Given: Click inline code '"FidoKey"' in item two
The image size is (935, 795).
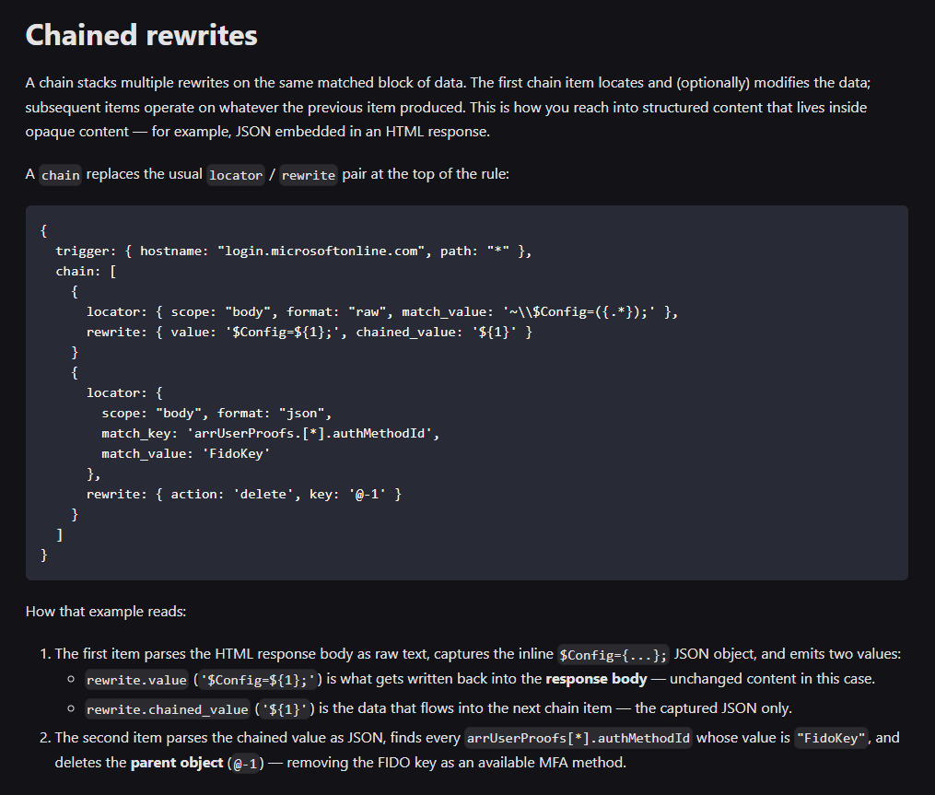Looking at the screenshot, I should tap(831, 738).
